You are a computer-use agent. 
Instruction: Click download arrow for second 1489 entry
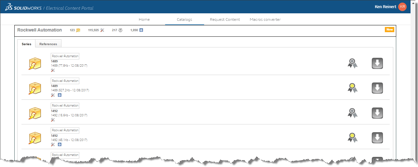(377, 88)
